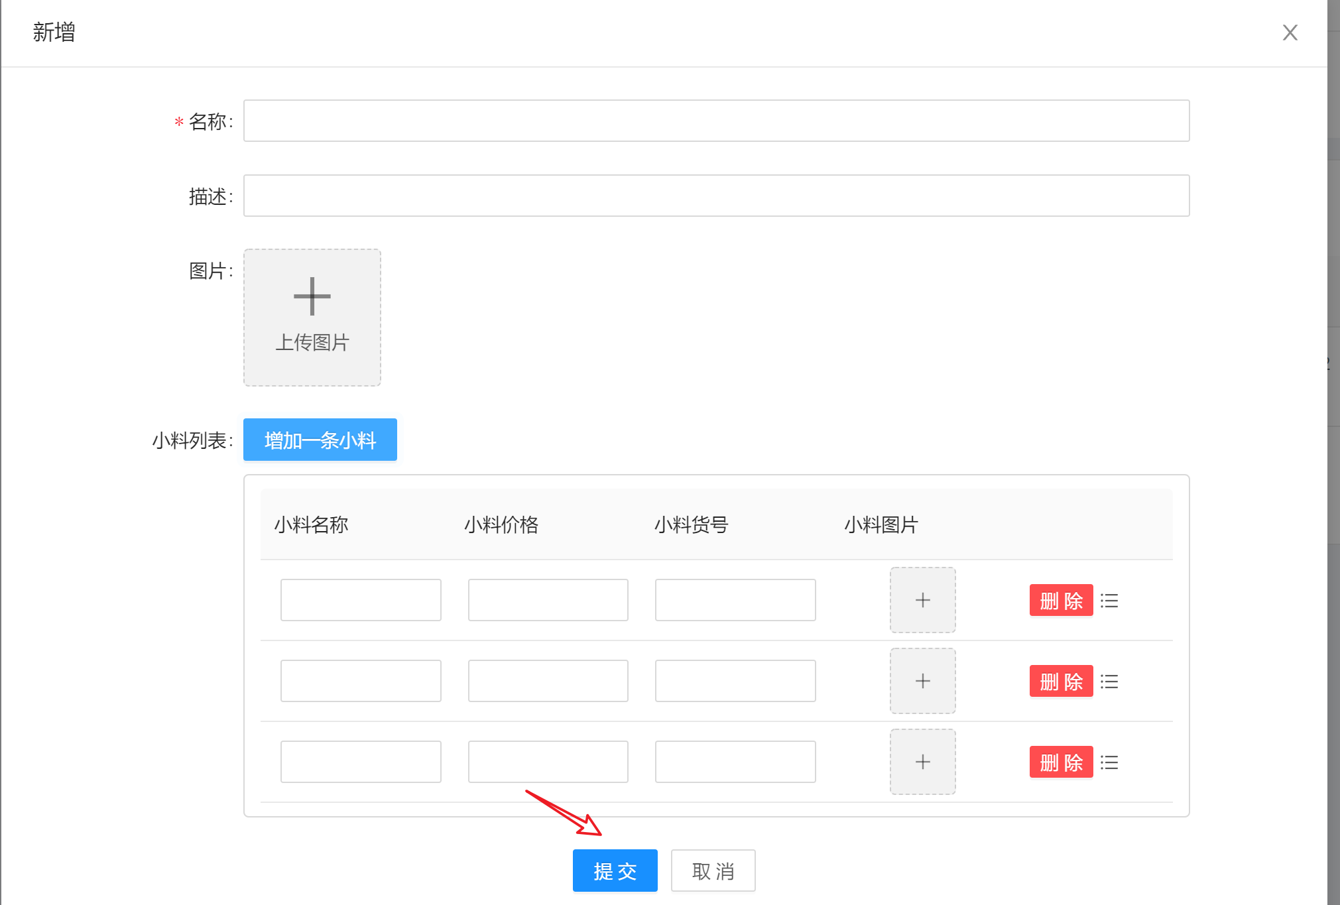Add image for third 小料 row
The height and width of the screenshot is (905, 1340).
pyautogui.click(x=922, y=762)
